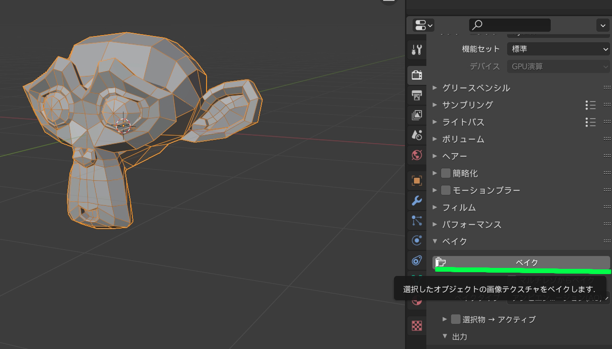
Task: Open the Modifier properties wrench tab
Action: [x=416, y=201]
